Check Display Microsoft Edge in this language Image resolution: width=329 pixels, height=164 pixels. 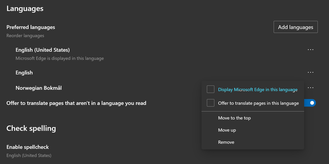210,89
